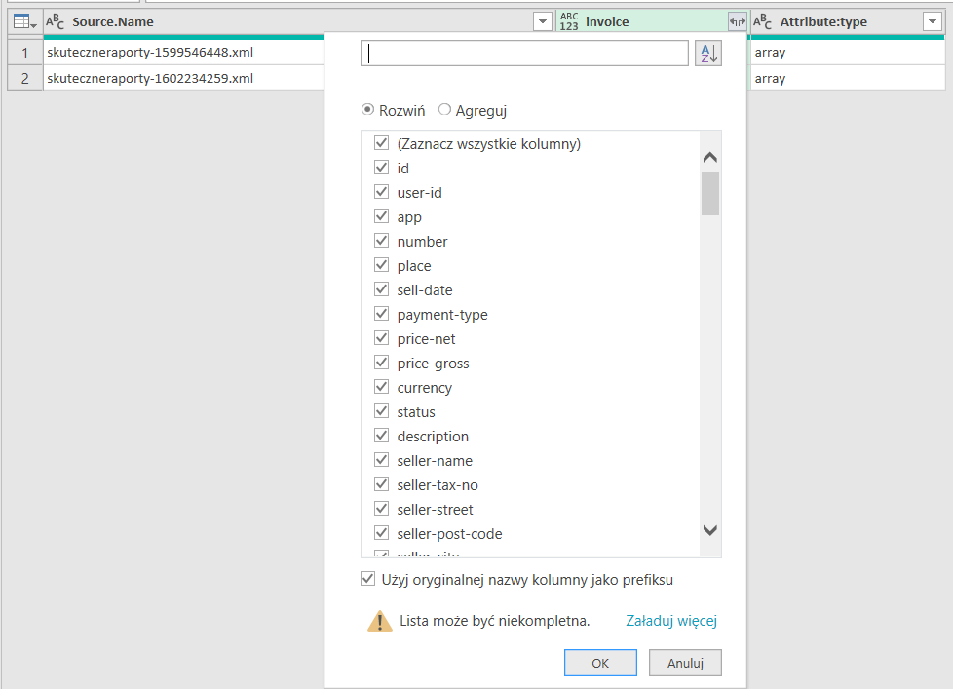Toggle original column name prefix checkbox
The image size is (953, 689).
coord(367,579)
